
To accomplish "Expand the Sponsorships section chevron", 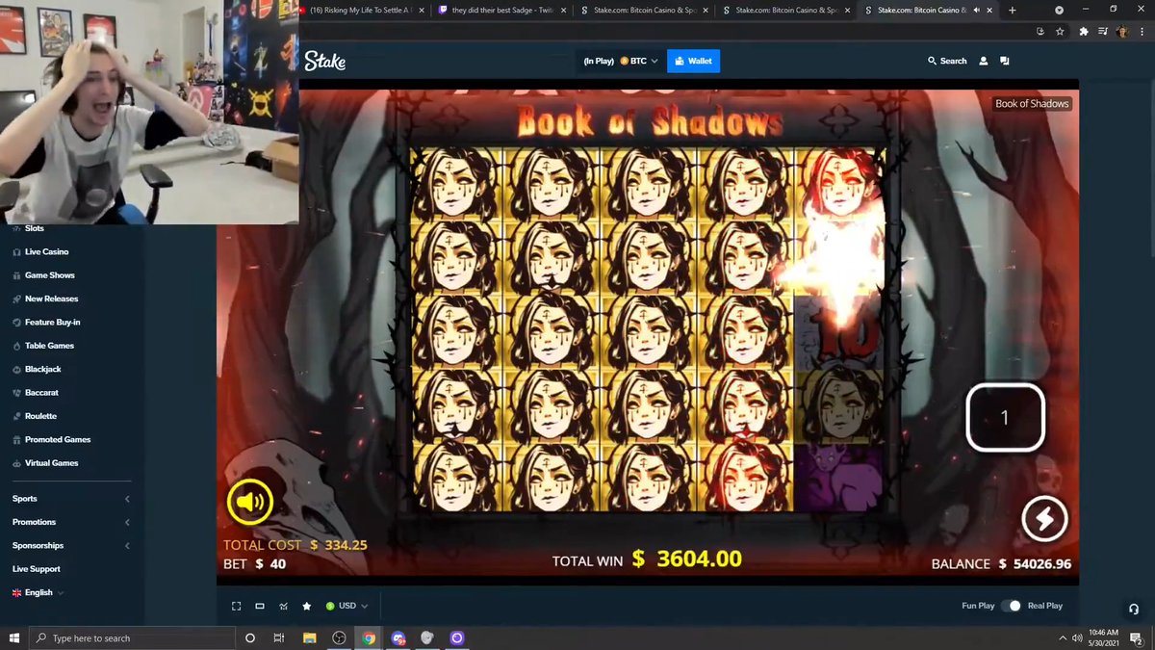I will tap(127, 546).
